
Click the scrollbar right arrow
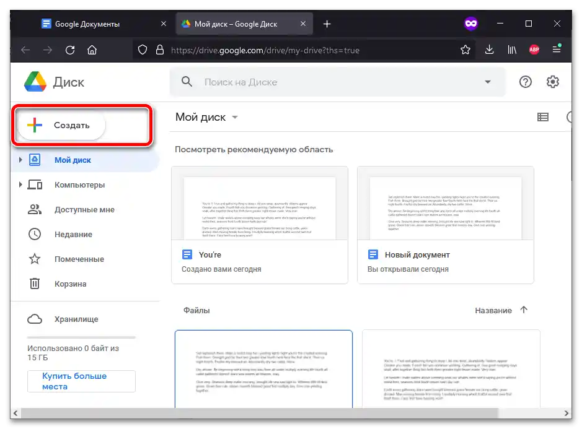[x=567, y=413]
